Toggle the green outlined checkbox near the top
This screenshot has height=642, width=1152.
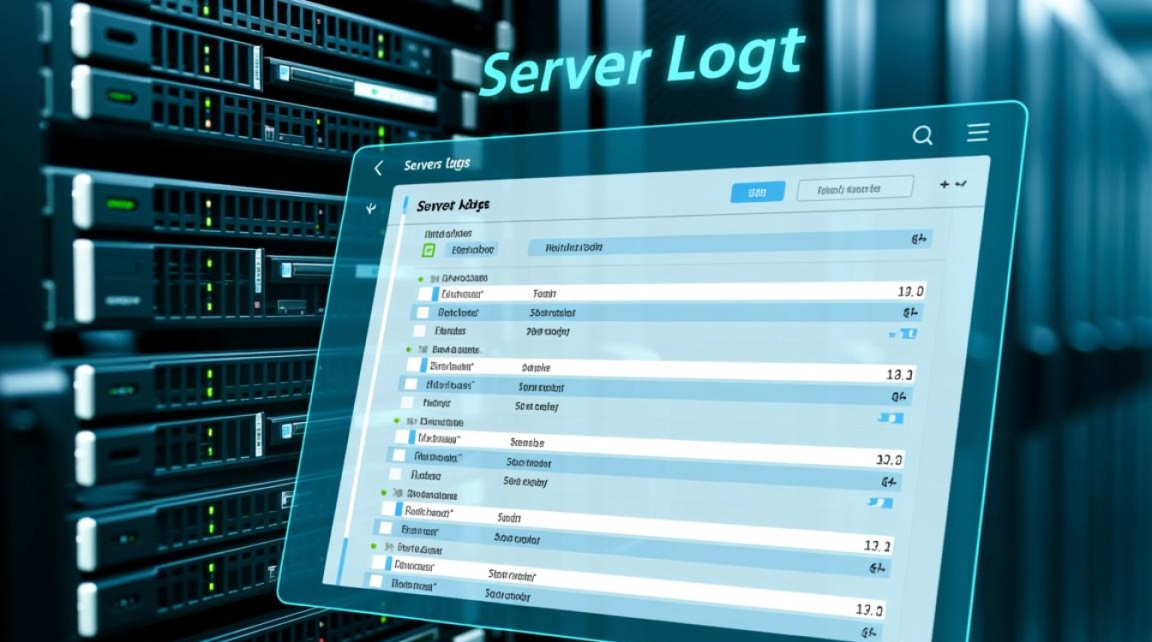tap(429, 250)
